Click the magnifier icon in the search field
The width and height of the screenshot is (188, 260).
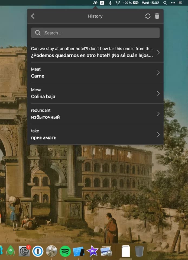pos(38,33)
